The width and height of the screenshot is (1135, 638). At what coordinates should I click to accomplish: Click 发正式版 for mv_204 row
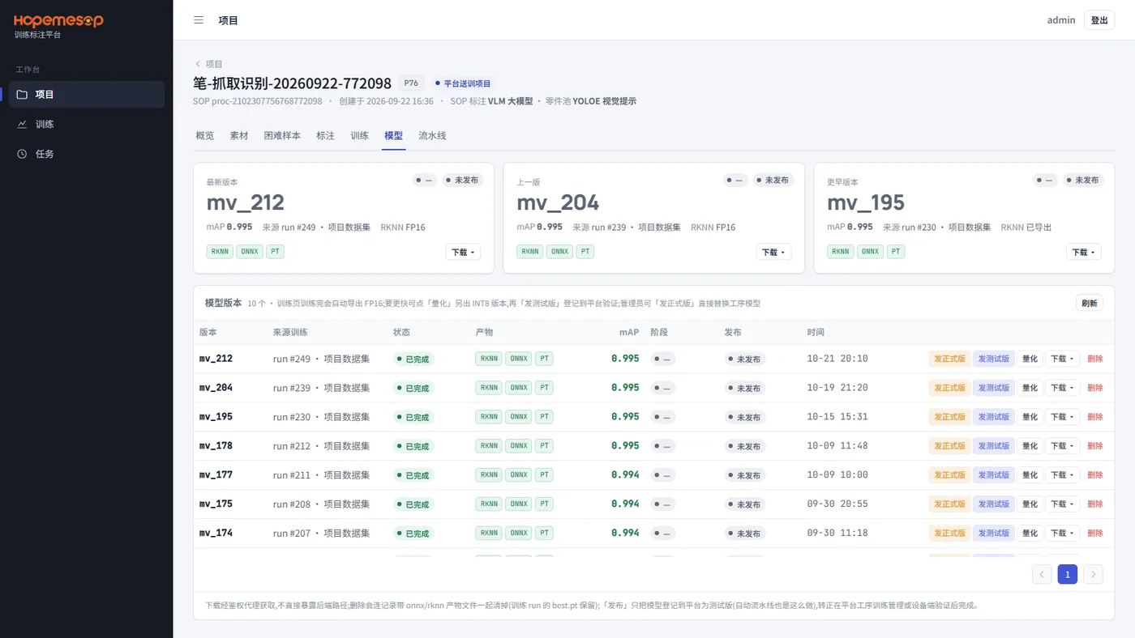point(949,388)
